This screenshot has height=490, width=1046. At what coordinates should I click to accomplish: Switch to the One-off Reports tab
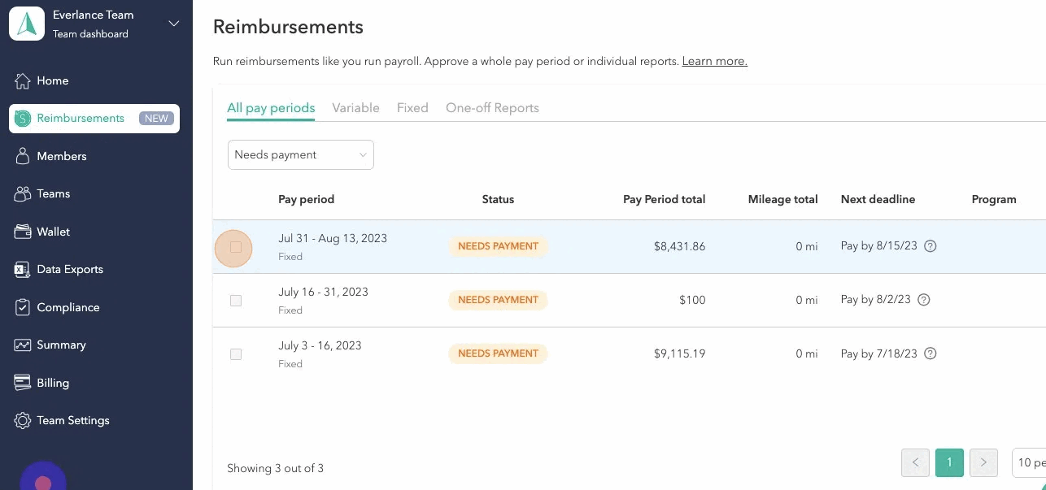pos(492,108)
